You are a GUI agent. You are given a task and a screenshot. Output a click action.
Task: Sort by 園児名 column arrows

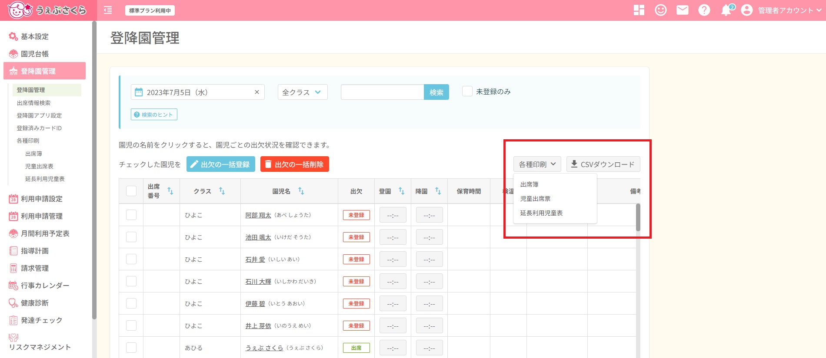(301, 191)
